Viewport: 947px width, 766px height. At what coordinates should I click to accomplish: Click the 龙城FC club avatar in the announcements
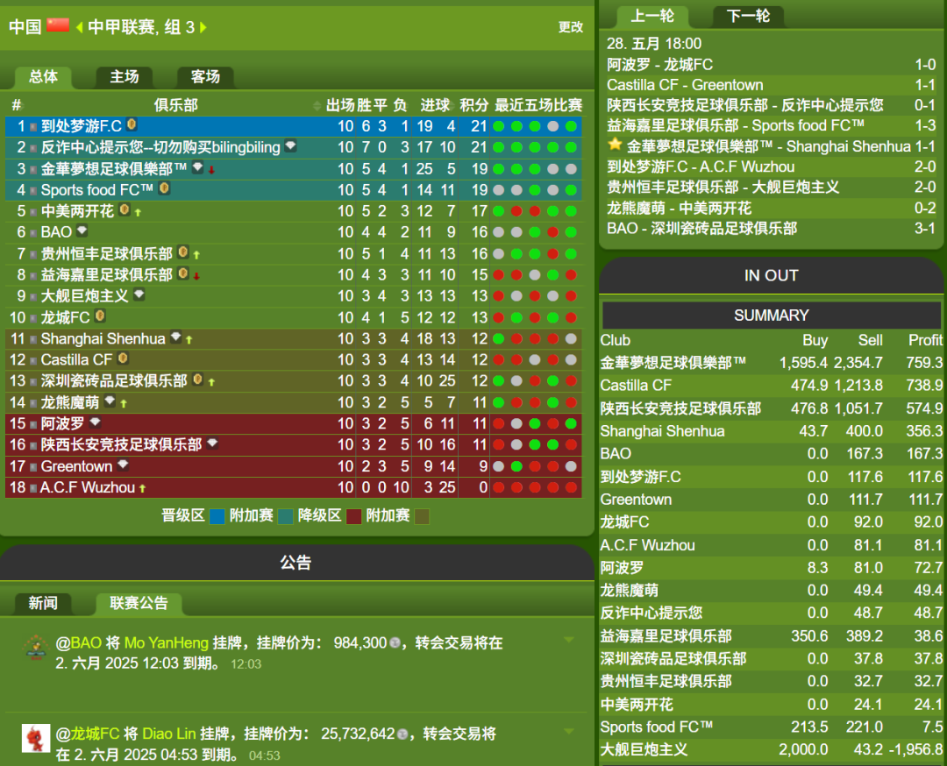36,738
